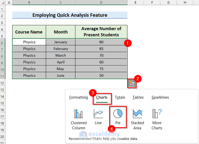This screenshot has height=144, width=199.
Task: Select the 'March' cell
Action: (61, 55)
